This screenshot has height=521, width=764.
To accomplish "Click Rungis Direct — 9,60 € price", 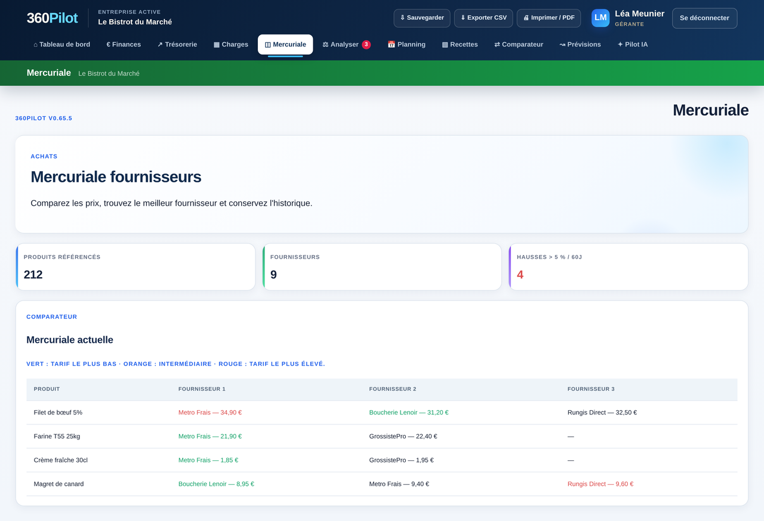I will coord(600,484).
